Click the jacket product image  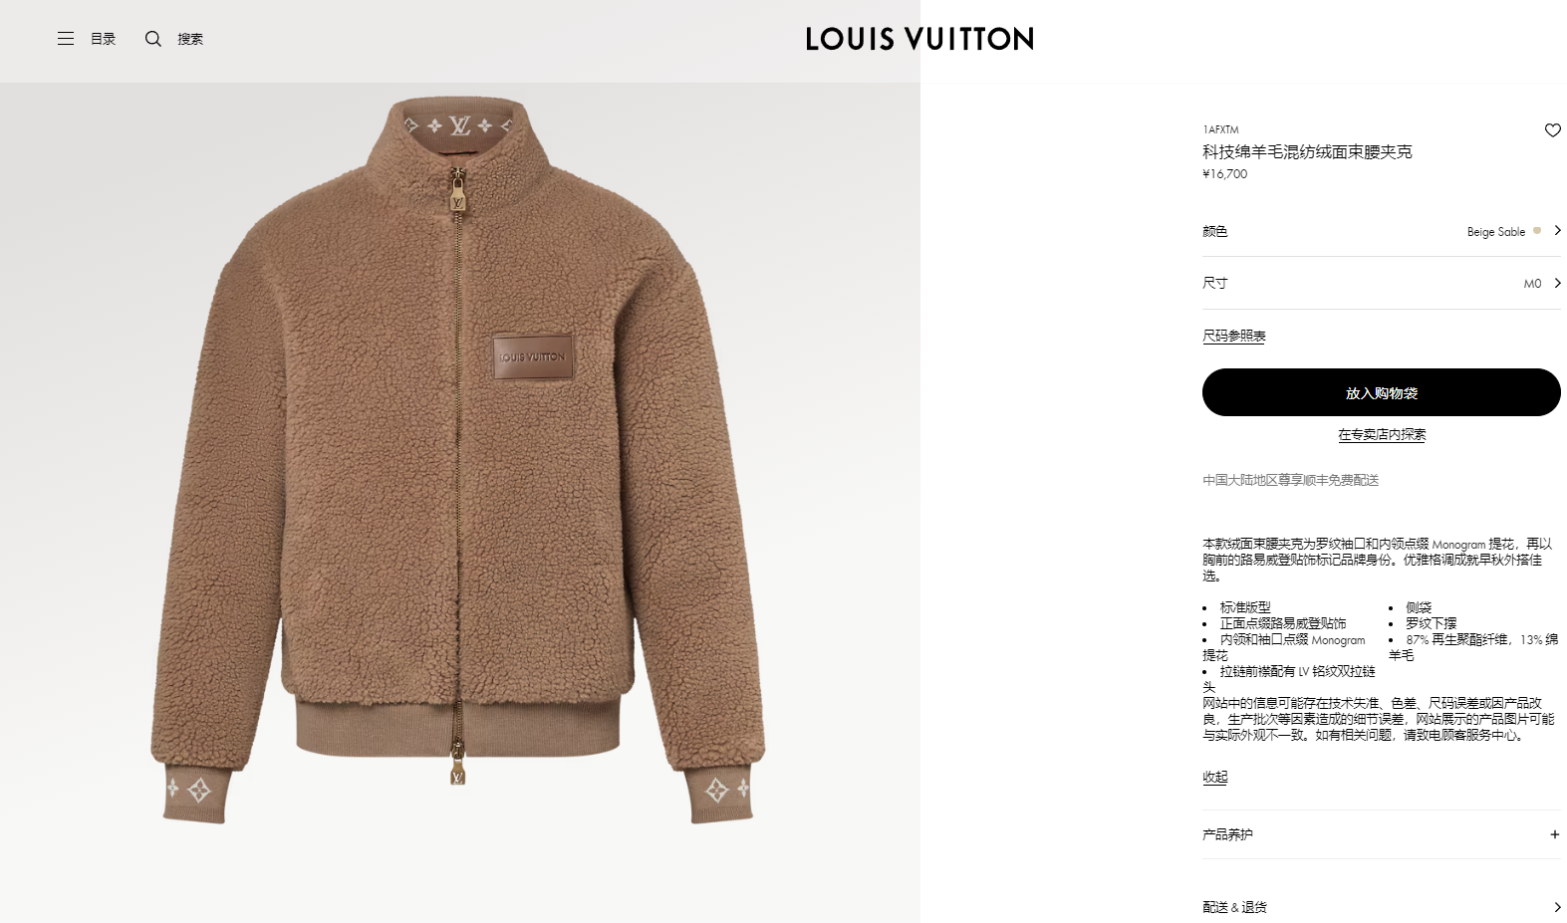pyautogui.click(x=459, y=460)
